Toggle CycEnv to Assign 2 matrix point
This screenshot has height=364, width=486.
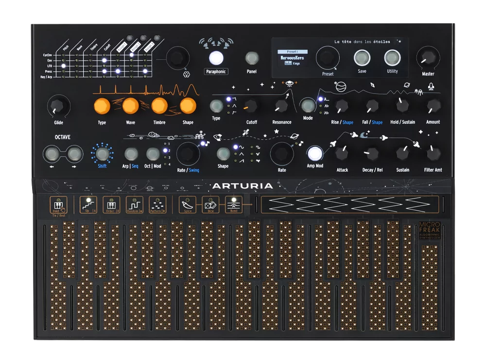[132, 55]
